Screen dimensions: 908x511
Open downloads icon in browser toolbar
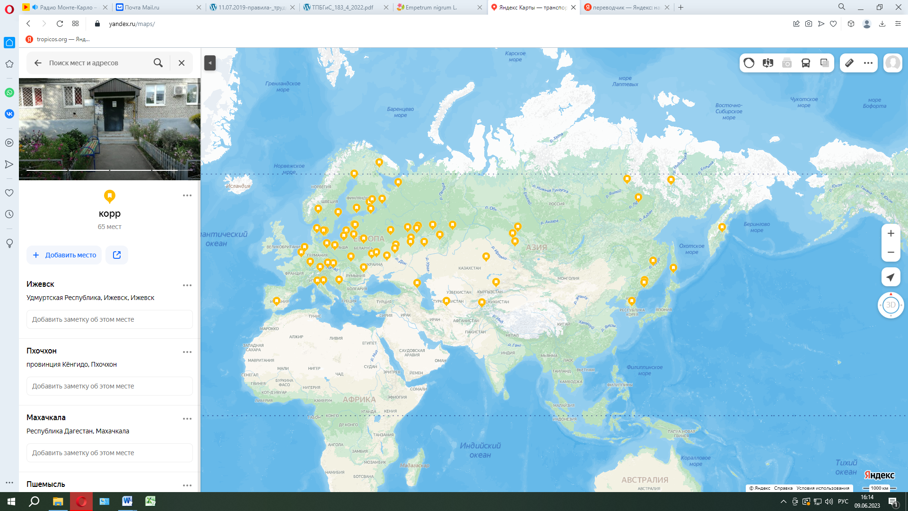(x=882, y=24)
